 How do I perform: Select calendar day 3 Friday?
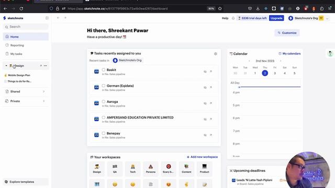[x=275, y=73]
